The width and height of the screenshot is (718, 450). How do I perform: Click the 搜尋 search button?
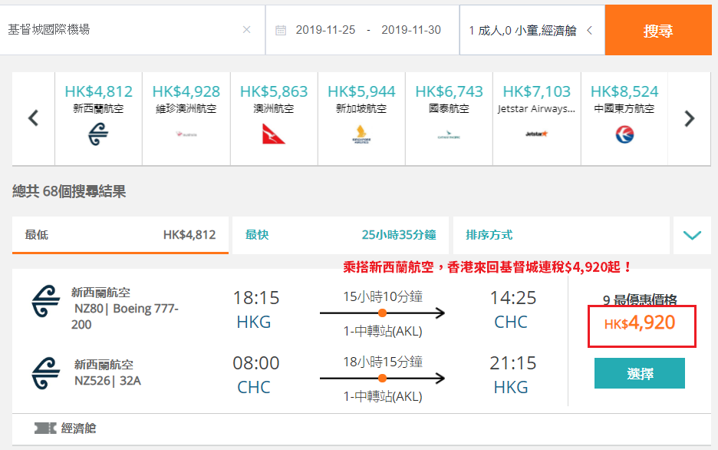[x=658, y=30]
